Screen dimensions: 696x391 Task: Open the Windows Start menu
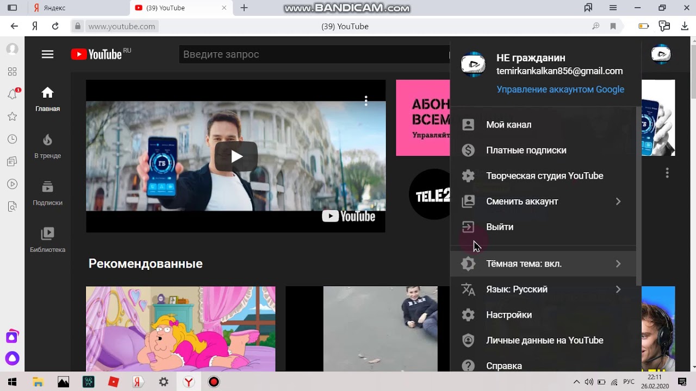[x=12, y=382]
